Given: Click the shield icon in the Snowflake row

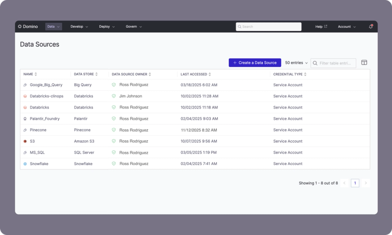Looking at the screenshot, I should point(114,164).
